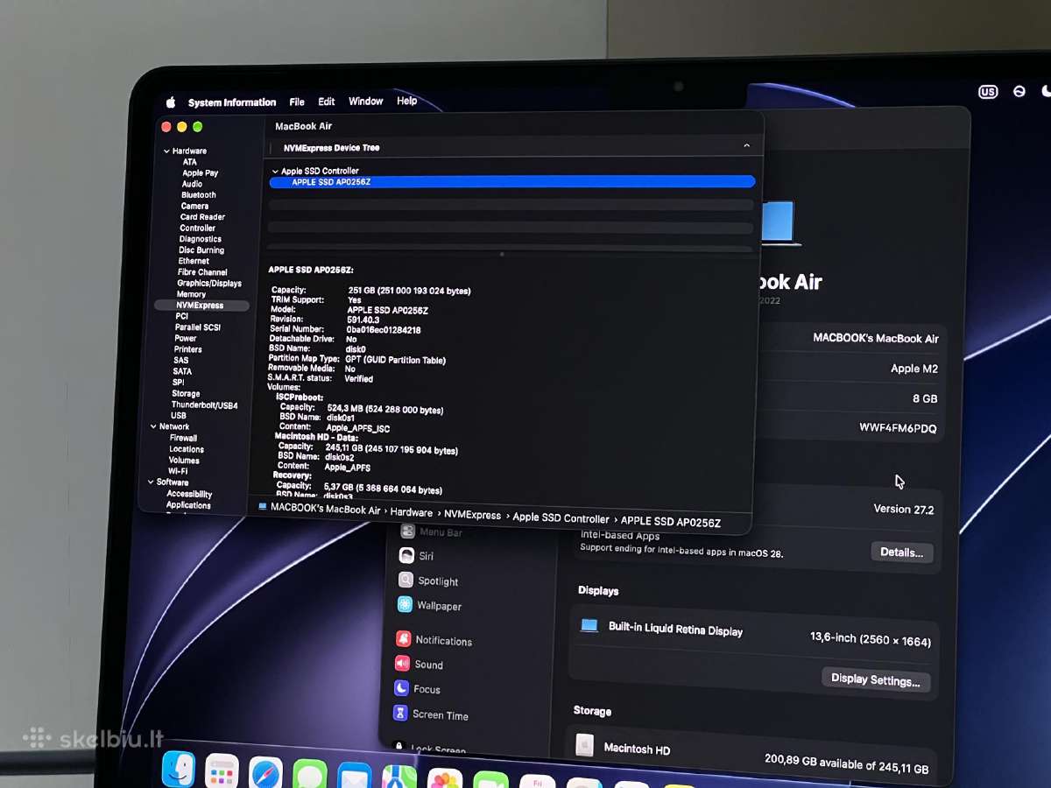Click the serial number 0ba016ec01284218

click(383, 330)
